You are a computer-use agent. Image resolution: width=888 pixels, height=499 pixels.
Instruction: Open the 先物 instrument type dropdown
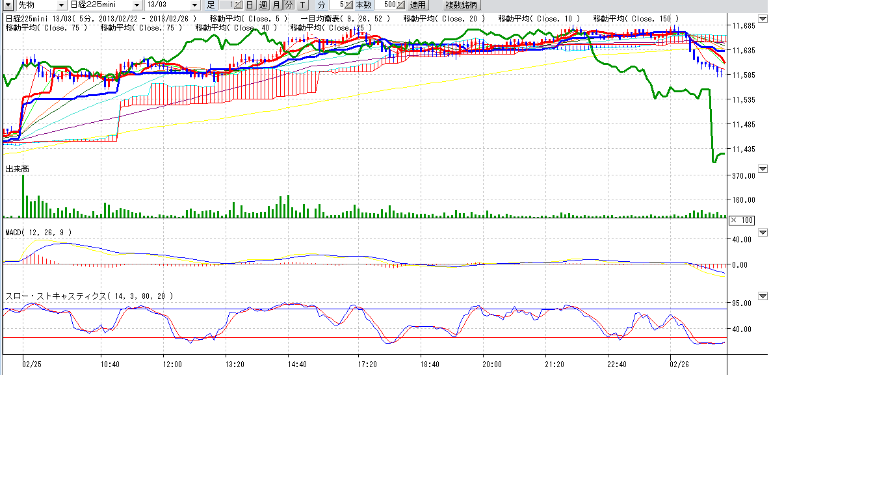[x=61, y=5]
